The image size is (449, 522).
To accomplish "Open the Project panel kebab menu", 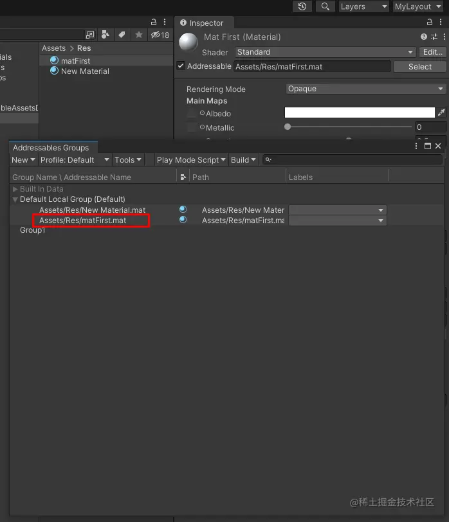I will click(x=165, y=22).
